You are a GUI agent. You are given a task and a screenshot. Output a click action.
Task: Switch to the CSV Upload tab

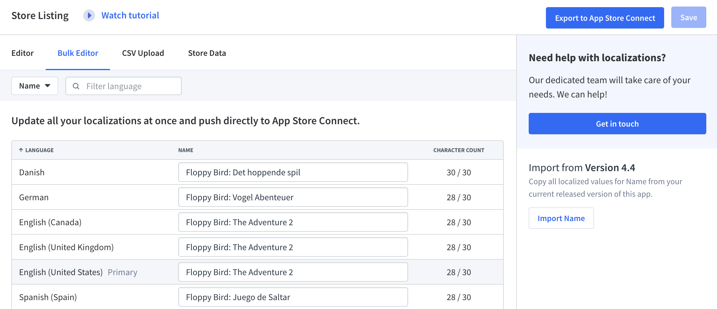point(143,53)
